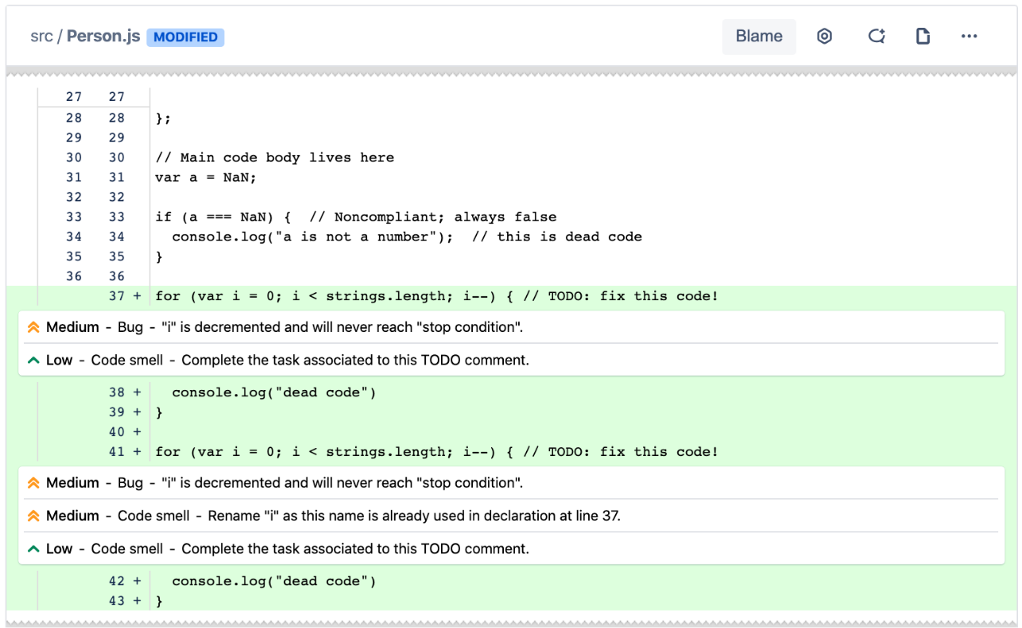Click the Low severity arrow on the TODO issue
Screen dimensions: 1022x628
pyautogui.click(x=33, y=359)
